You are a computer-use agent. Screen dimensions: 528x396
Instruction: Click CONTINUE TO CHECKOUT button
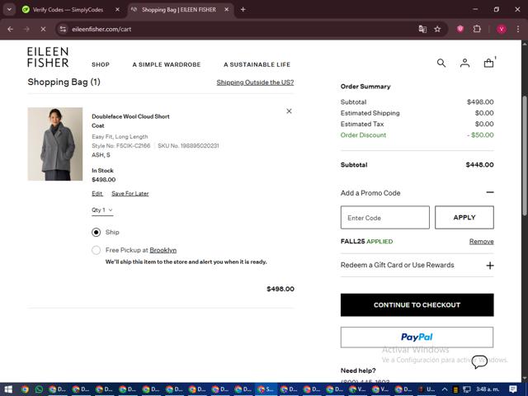[x=417, y=304]
